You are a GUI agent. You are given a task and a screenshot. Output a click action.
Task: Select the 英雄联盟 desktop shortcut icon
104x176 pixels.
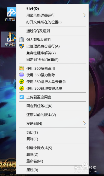click(12, 37)
